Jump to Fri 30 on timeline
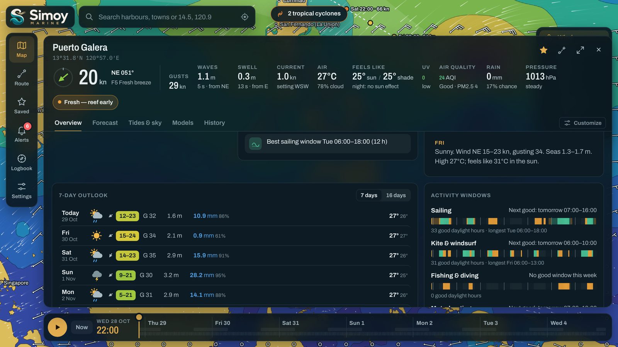 [x=222, y=323]
